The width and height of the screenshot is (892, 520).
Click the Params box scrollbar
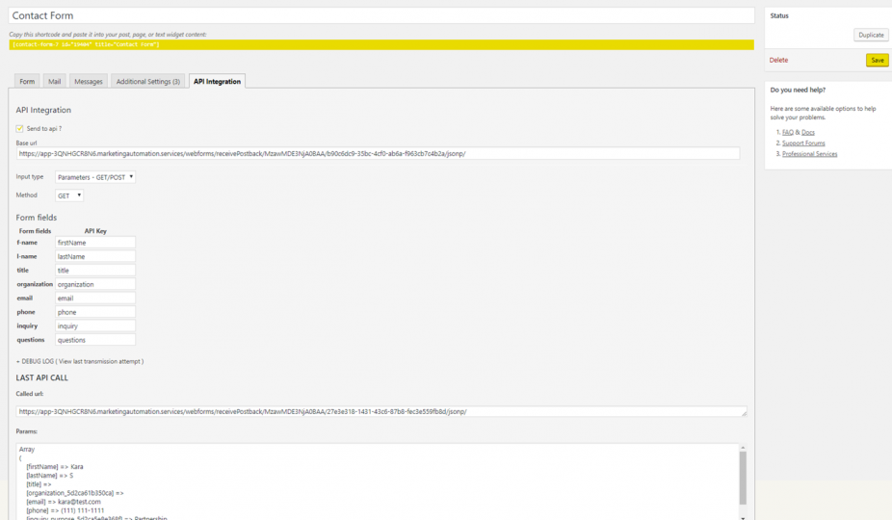tap(742, 479)
